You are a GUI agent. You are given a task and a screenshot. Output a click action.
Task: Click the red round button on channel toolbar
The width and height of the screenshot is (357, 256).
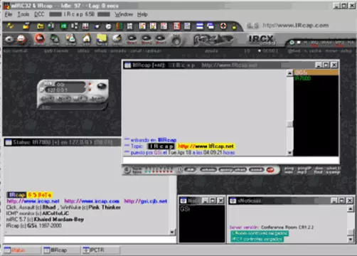point(270,170)
